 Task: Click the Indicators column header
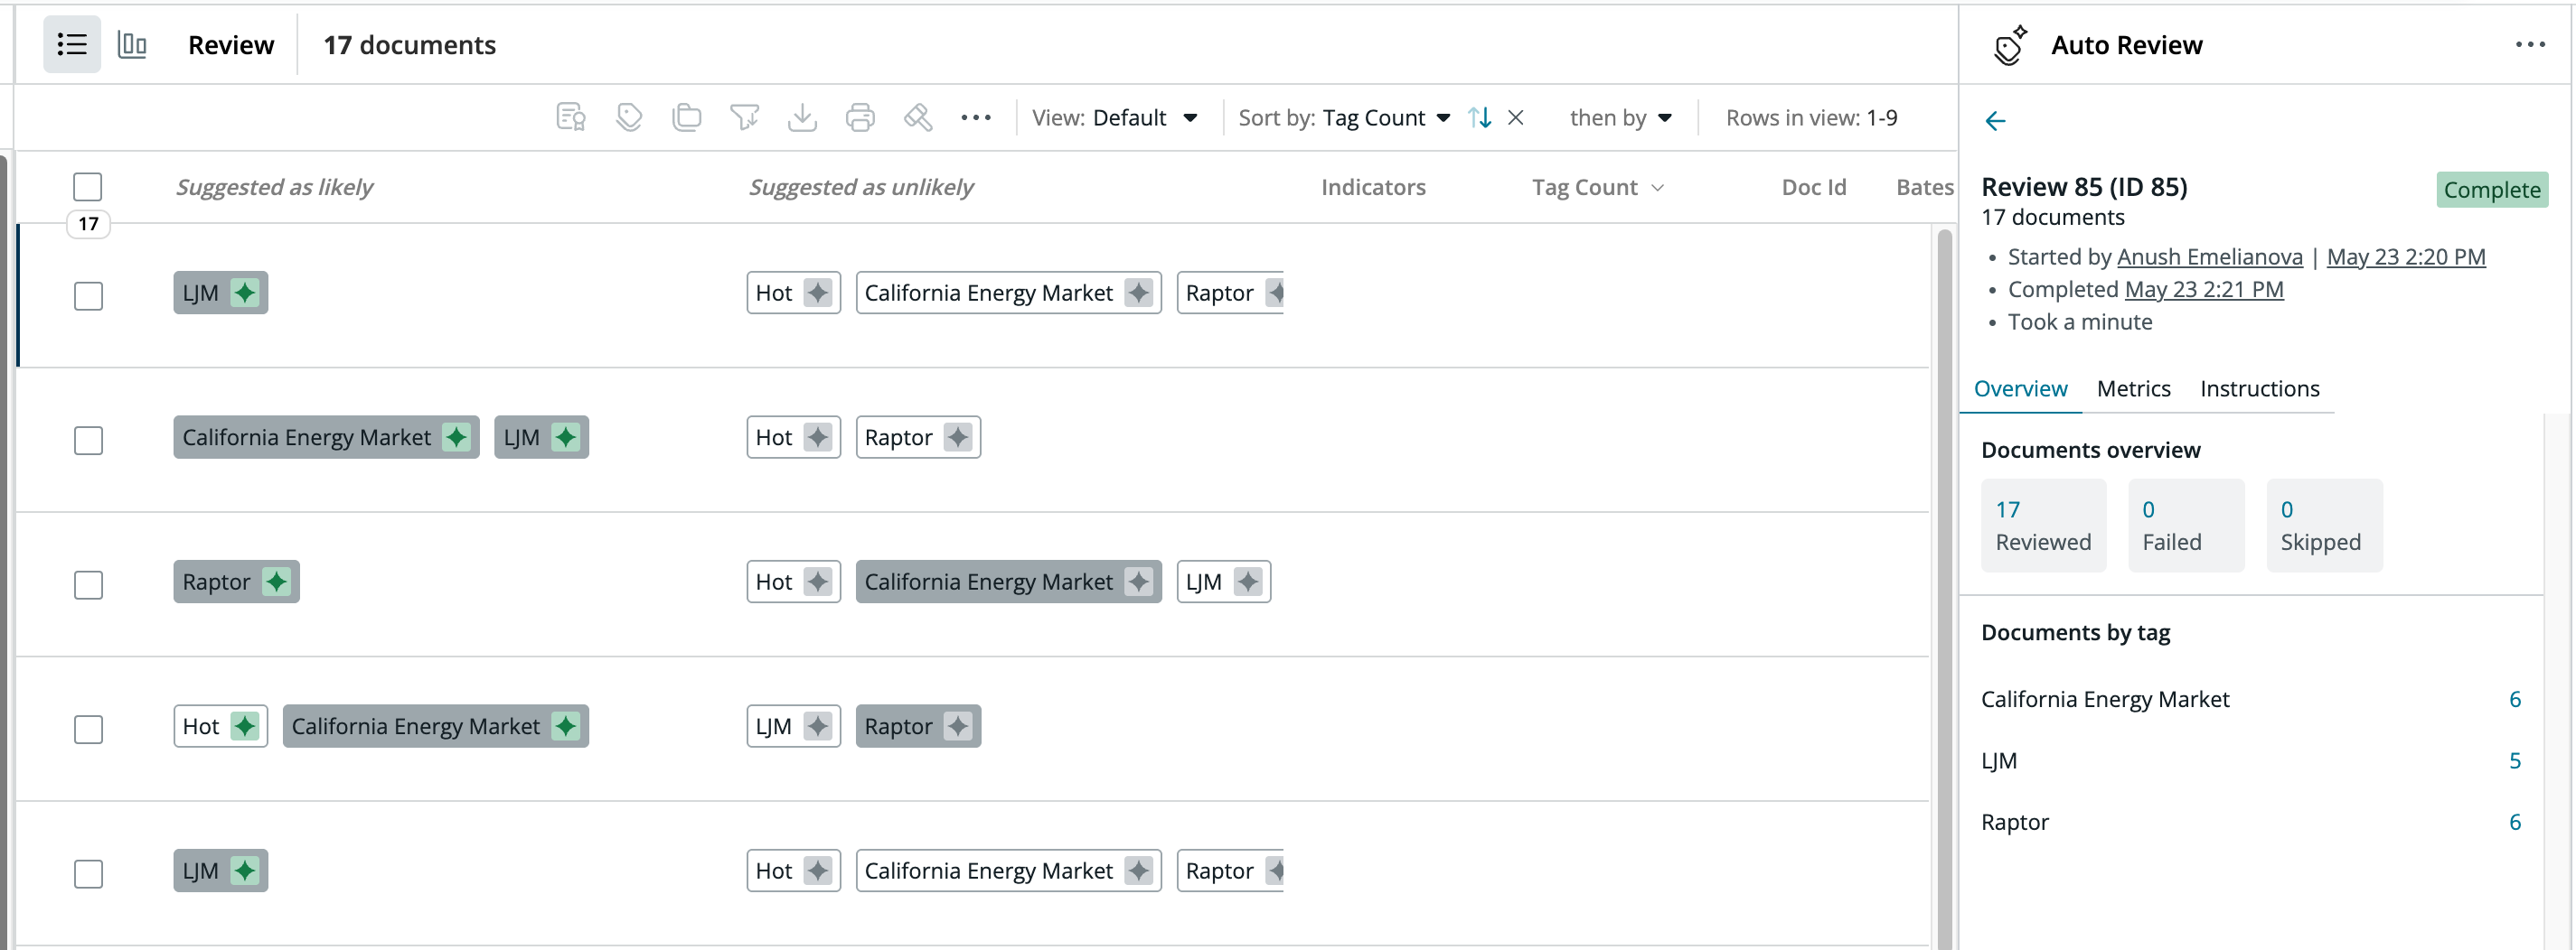tap(1373, 187)
